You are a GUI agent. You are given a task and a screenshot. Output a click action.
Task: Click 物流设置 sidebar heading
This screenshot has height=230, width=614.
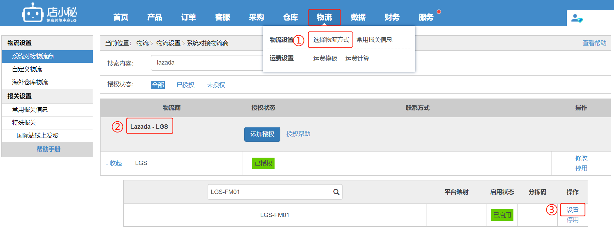(19, 43)
